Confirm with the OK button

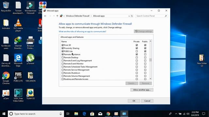coord(134,101)
